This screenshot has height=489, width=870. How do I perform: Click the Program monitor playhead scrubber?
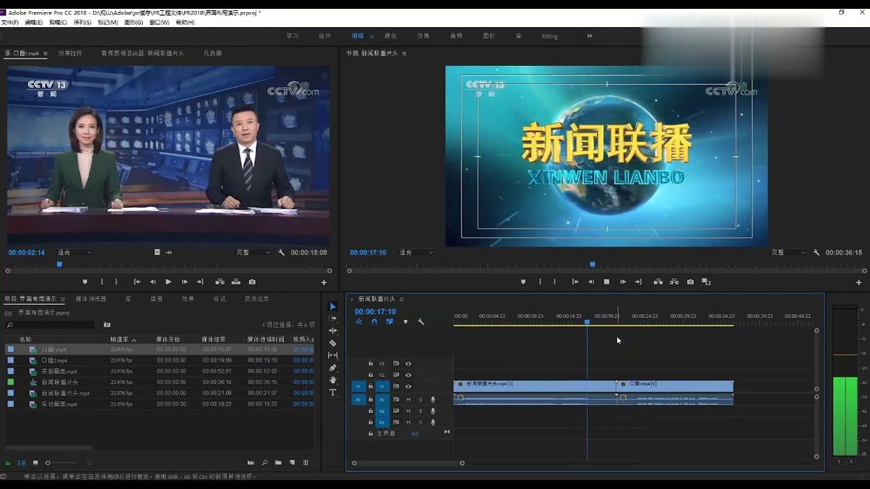coord(592,265)
